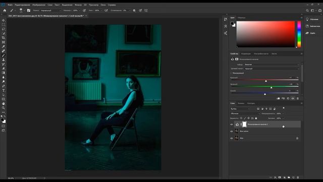Open the Edit menu
Viewport: 323px width, 182px height.
[x=22, y=5]
